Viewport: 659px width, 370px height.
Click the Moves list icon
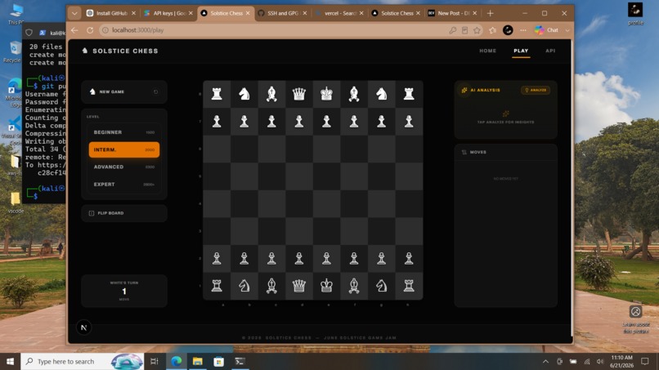[464, 152]
